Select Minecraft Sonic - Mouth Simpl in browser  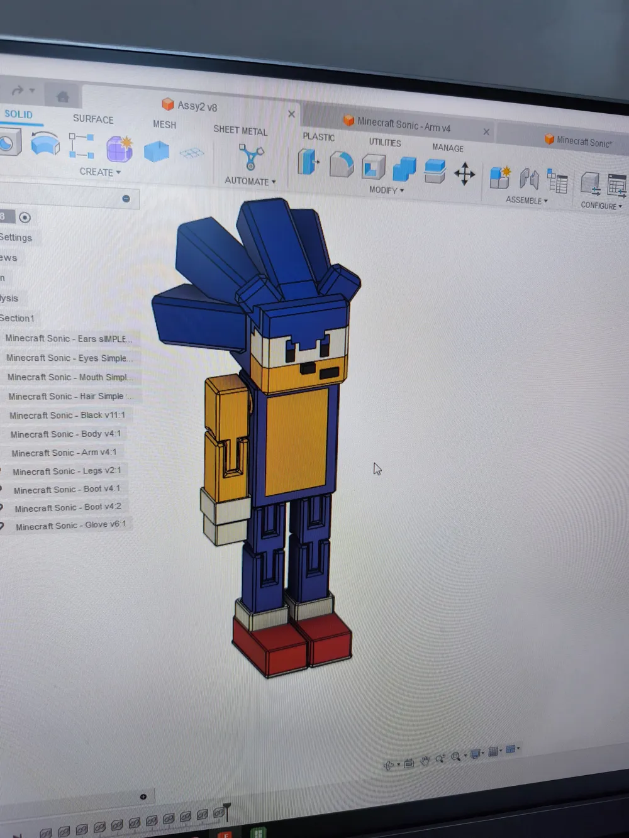coord(70,377)
